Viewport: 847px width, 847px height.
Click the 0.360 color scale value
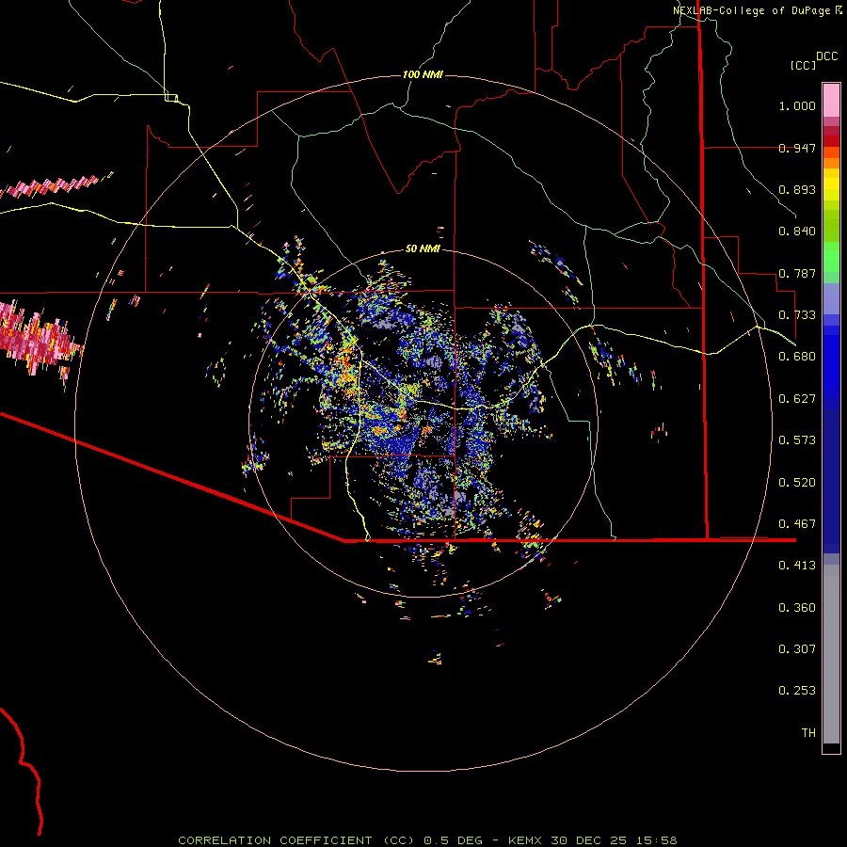click(x=797, y=608)
